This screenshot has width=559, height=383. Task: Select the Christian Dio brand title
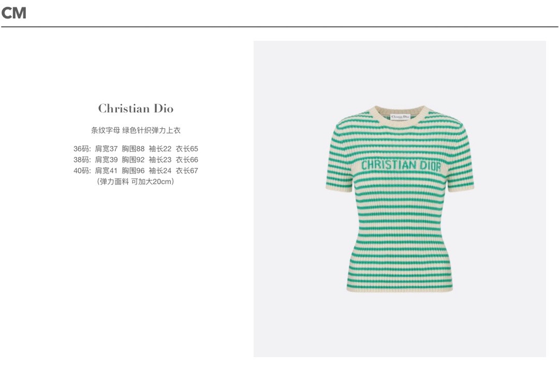tap(136, 108)
